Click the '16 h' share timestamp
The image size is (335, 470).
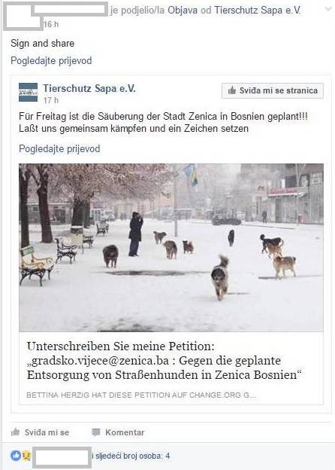[51, 24]
